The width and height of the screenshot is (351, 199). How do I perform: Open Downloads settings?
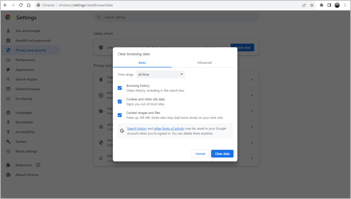tap(24, 122)
